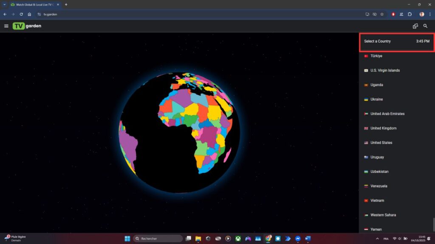The height and width of the screenshot is (244, 435).
Task: Select United Kingdom from the country list
Action: (383, 128)
